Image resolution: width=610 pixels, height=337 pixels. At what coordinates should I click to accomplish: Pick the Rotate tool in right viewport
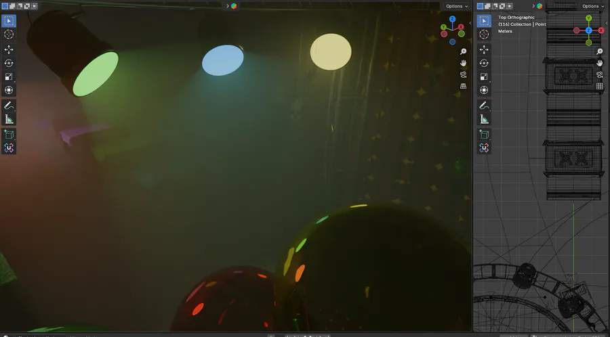point(484,63)
